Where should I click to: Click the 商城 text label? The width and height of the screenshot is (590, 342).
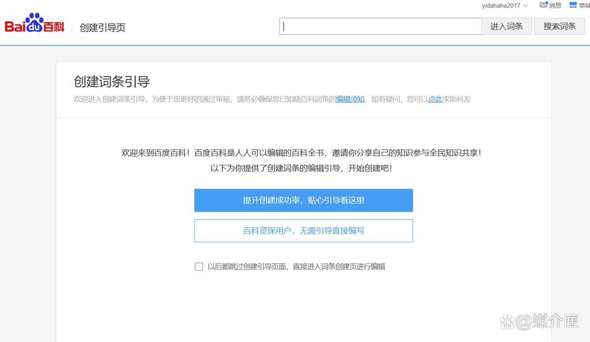[x=584, y=5]
